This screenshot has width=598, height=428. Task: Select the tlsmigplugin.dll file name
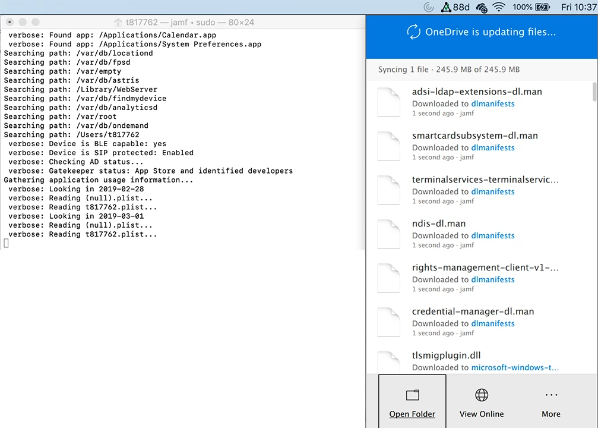coord(446,355)
